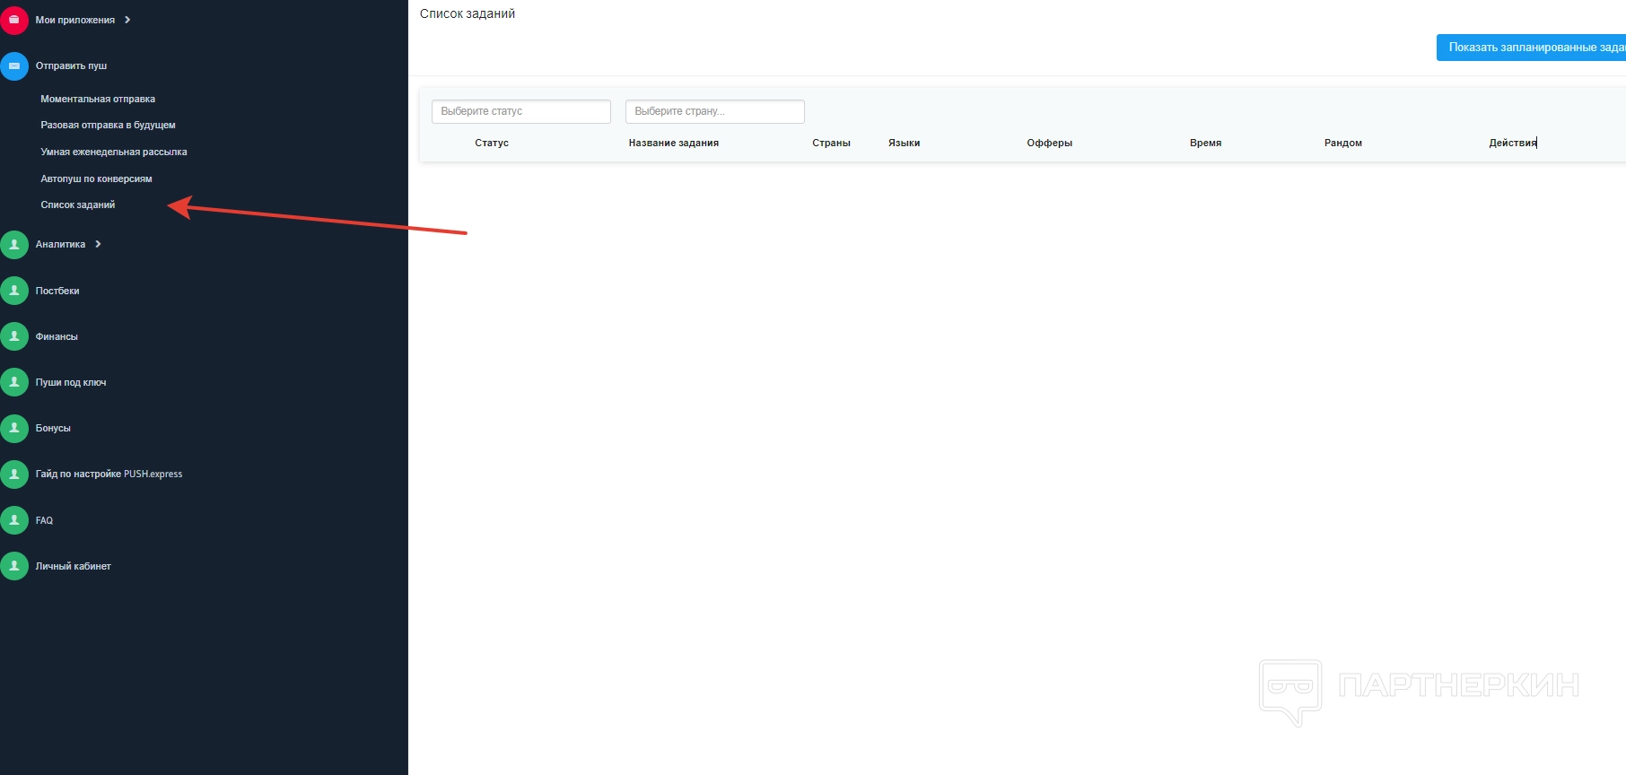Viewport: 1626px width, 775px height.
Task: Click the Страны column header
Action: [x=831, y=143]
